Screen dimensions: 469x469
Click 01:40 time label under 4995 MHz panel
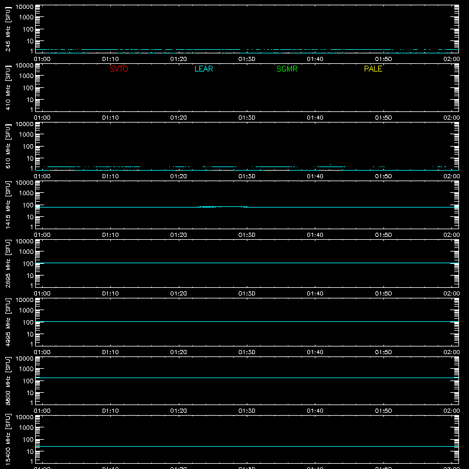315,352
